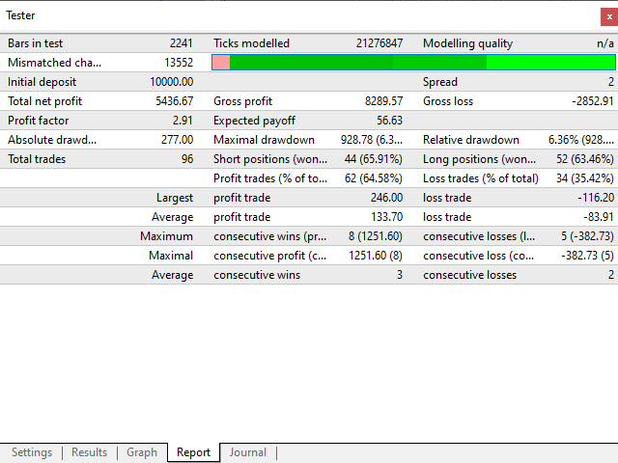Click the Initial deposit label
This screenshot has width=618, height=463.
42,82
